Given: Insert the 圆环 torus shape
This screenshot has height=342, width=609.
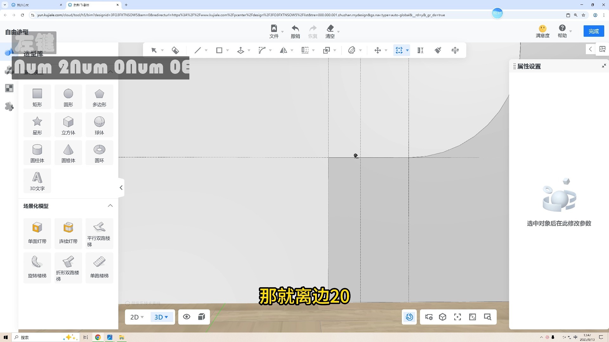Looking at the screenshot, I should pos(99,153).
